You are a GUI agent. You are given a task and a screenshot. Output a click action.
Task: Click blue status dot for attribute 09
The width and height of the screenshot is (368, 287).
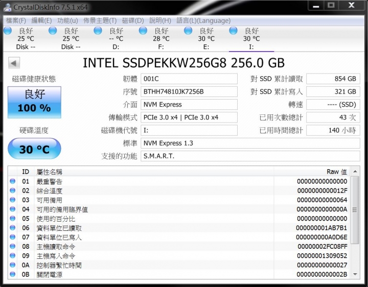(13, 255)
